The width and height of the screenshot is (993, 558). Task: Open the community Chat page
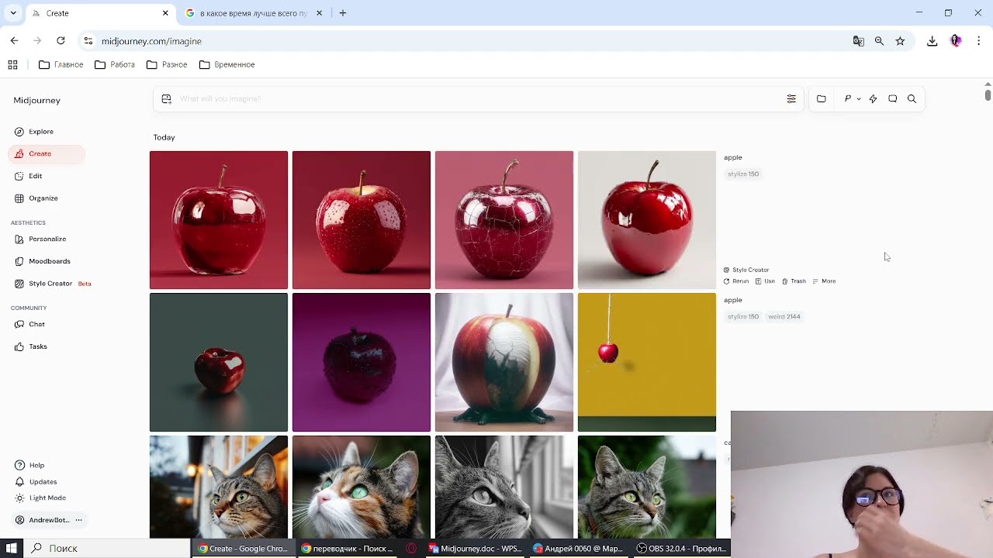tap(31, 324)
